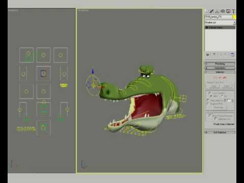Click the object name field
Screen dimensions: 244x183
click(x=218, y=17)
